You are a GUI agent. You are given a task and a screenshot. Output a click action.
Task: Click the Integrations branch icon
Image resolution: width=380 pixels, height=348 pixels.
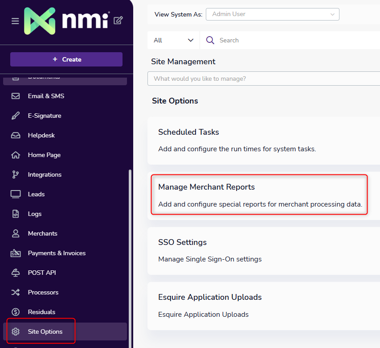(16, 174)
